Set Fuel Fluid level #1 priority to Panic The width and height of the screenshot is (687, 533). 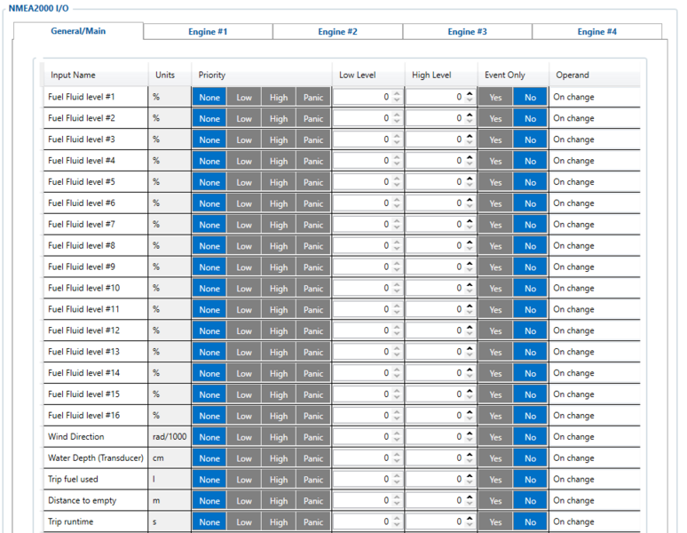(x=313, y=98)
